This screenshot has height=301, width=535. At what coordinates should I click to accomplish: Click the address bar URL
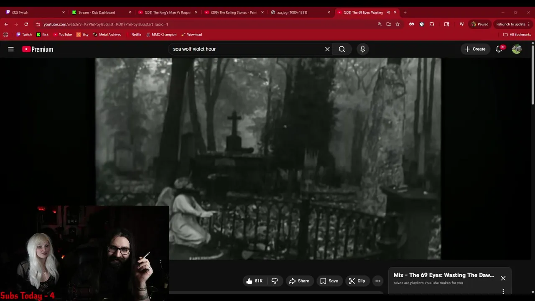106,24
